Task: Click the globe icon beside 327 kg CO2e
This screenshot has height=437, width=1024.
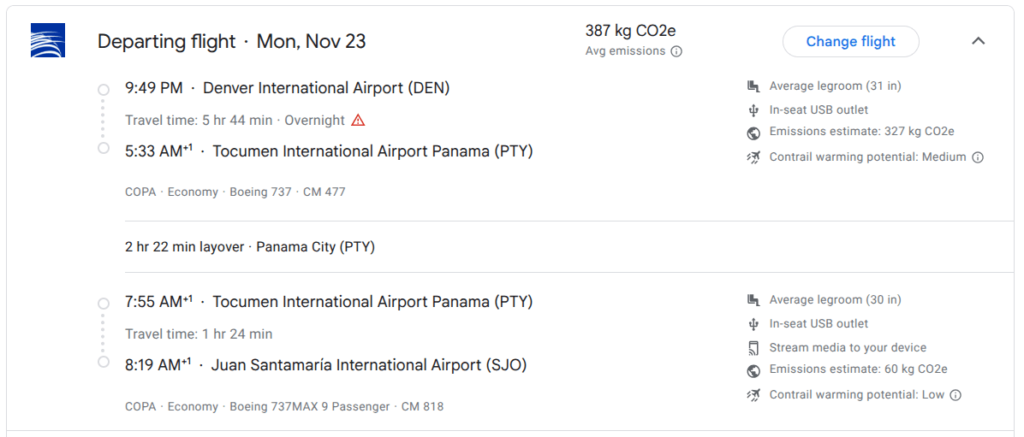Action: coord(753,133)
